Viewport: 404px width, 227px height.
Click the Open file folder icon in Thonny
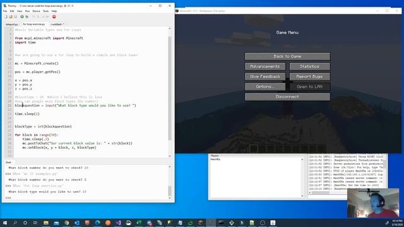point(11,17)
